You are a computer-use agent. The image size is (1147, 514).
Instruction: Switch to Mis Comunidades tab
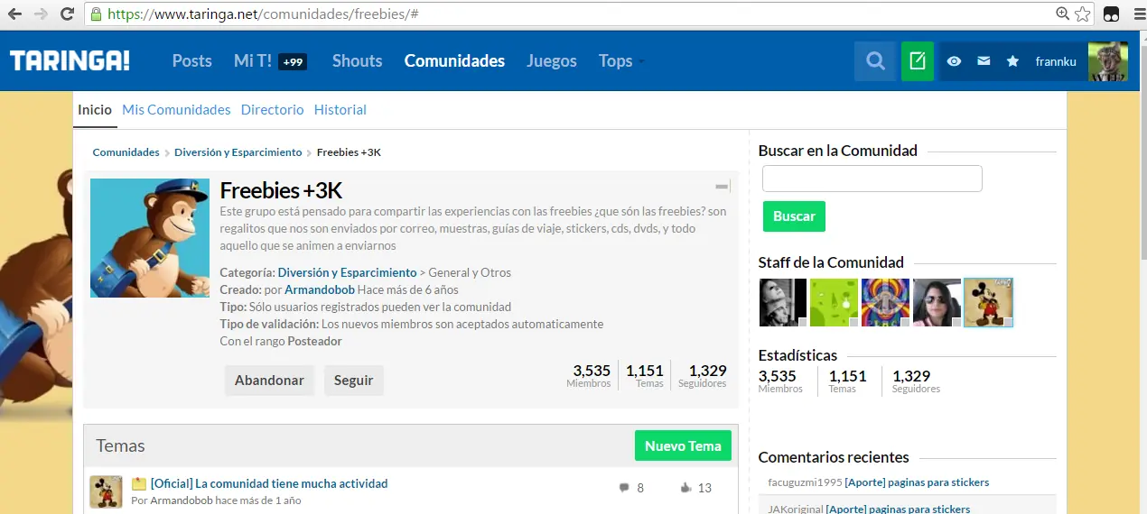(x=176, y=110)
